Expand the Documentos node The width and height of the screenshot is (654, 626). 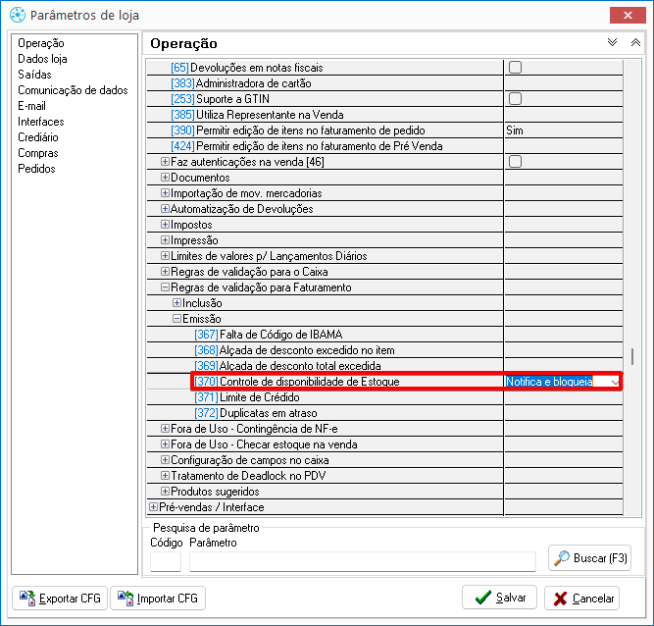tap(165, 178)
